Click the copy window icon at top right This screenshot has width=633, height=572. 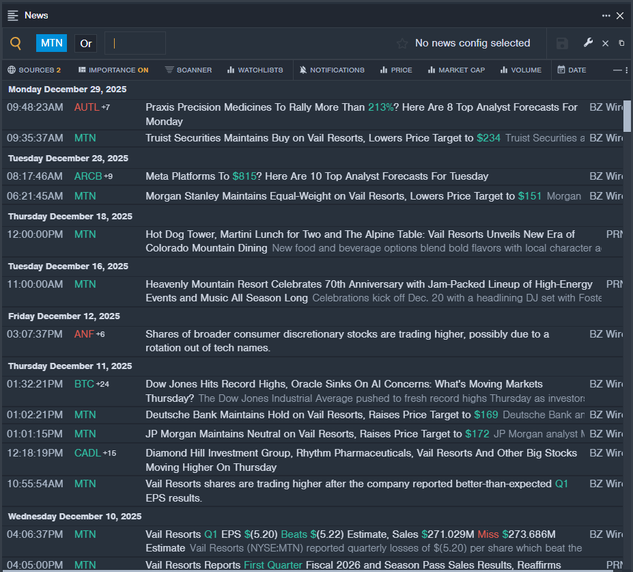tap(621, 44)
